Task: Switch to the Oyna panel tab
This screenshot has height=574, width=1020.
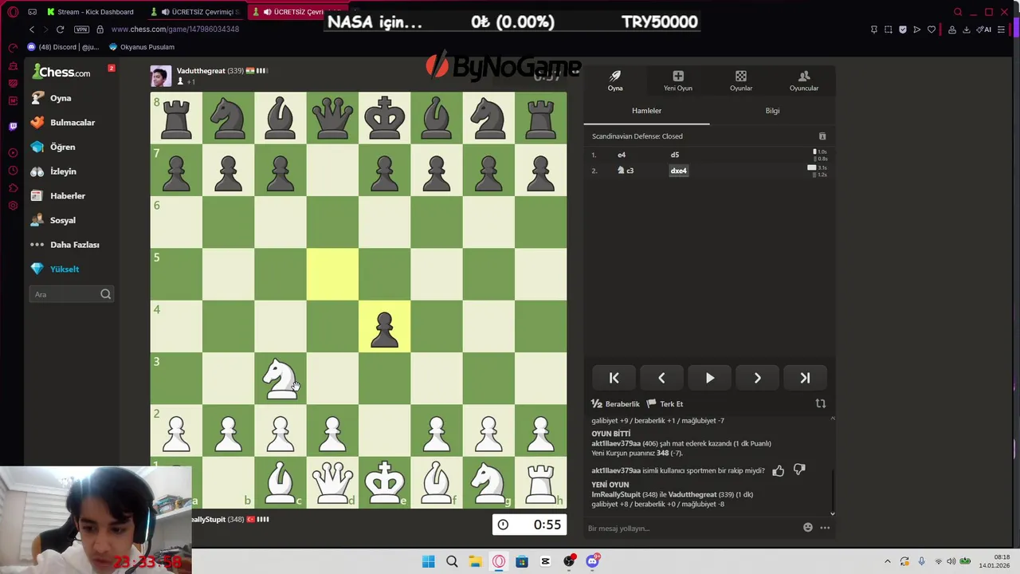Action: pyautogui.click(x=615, y=81)
